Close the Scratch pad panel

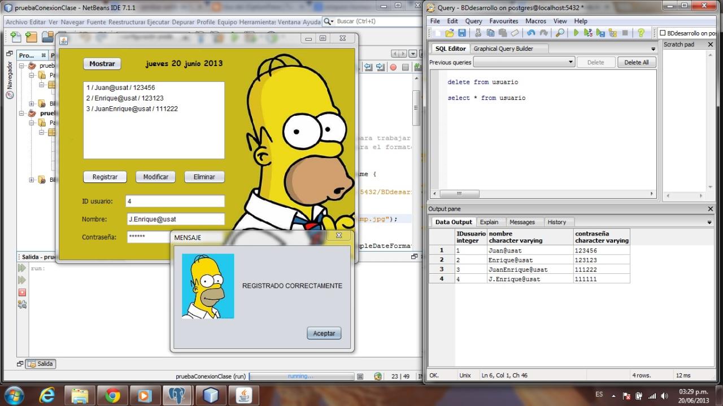711,45
